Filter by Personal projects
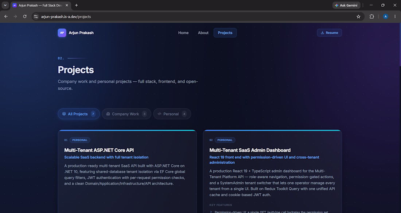 [x=172, y=114]
